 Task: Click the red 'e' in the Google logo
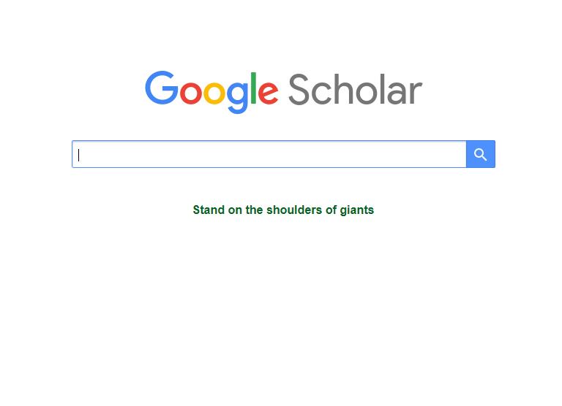(268, 93)
